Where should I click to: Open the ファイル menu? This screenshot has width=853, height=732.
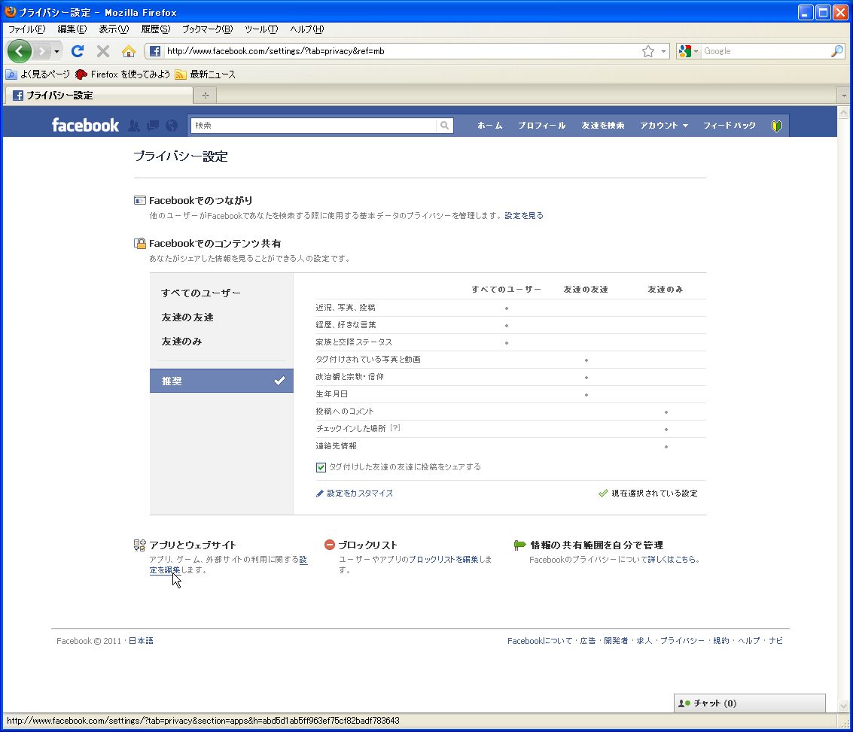click(x=26, y=29)
